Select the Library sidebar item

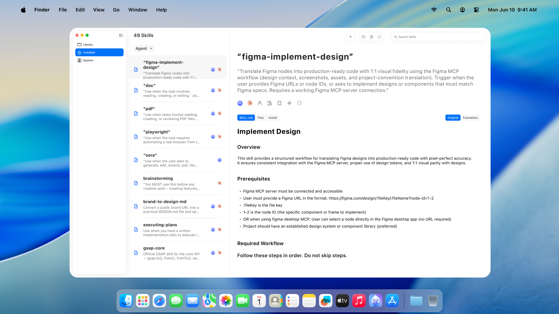(x=99, y=45)
